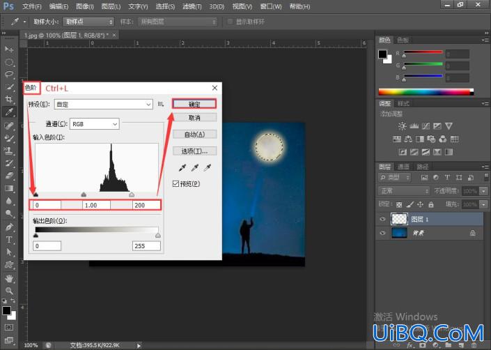Screen dimensions: 491x350
Task: Select the Elliptical Marquee tool
Action: click(9, 62)
